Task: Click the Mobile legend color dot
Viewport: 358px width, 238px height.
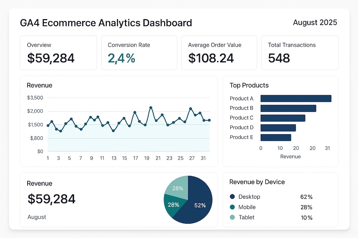Action: 232,207
